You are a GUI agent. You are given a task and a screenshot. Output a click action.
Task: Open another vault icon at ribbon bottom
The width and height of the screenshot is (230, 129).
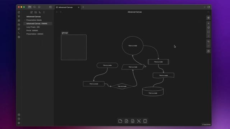click(x=19, y=115)
